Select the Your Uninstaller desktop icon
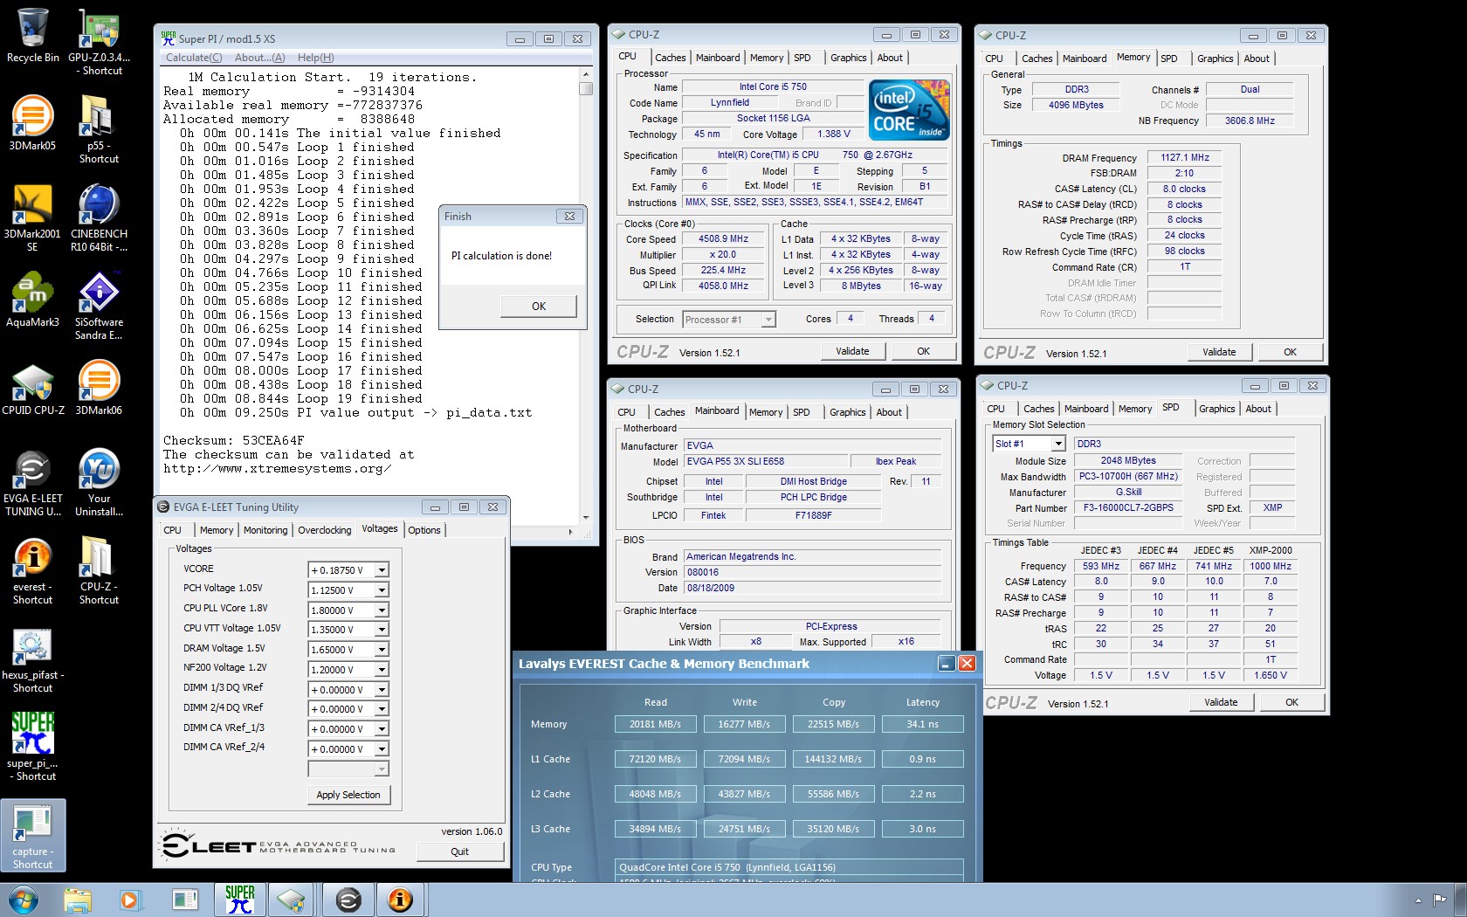The image size is (1467, 917). tap(99, 482)
